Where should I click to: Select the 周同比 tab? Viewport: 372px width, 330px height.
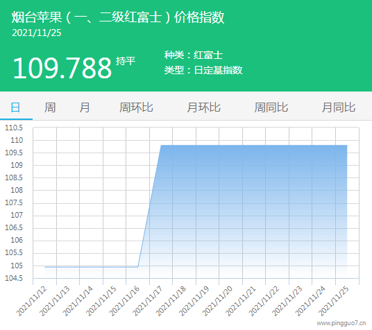(x=271, y=107)
